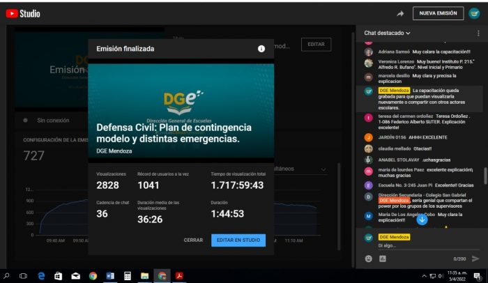Click Escuela No. 3-245 purple avatar
Screen dimensions: 488x283
tap(369, 185)
